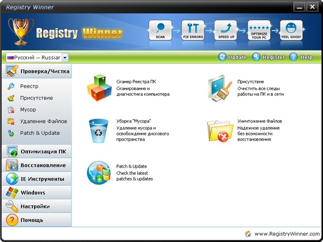Image resolution: width=323 pixels, height=242 pixels.
Task: Click the FEEL GOOD smiley icon
Action: click(x=291, y=30)
